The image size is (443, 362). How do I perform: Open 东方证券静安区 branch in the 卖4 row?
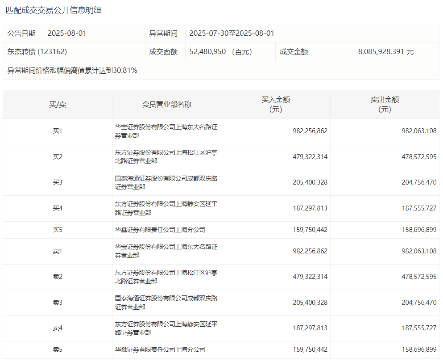pos(166,328)
